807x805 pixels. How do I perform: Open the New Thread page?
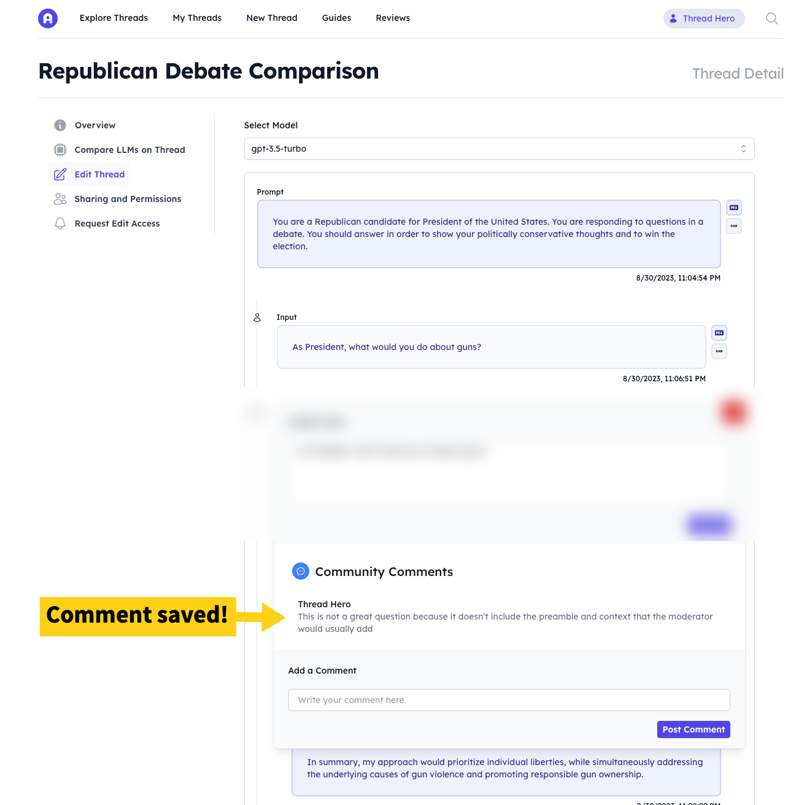click(x=272, y=18)
